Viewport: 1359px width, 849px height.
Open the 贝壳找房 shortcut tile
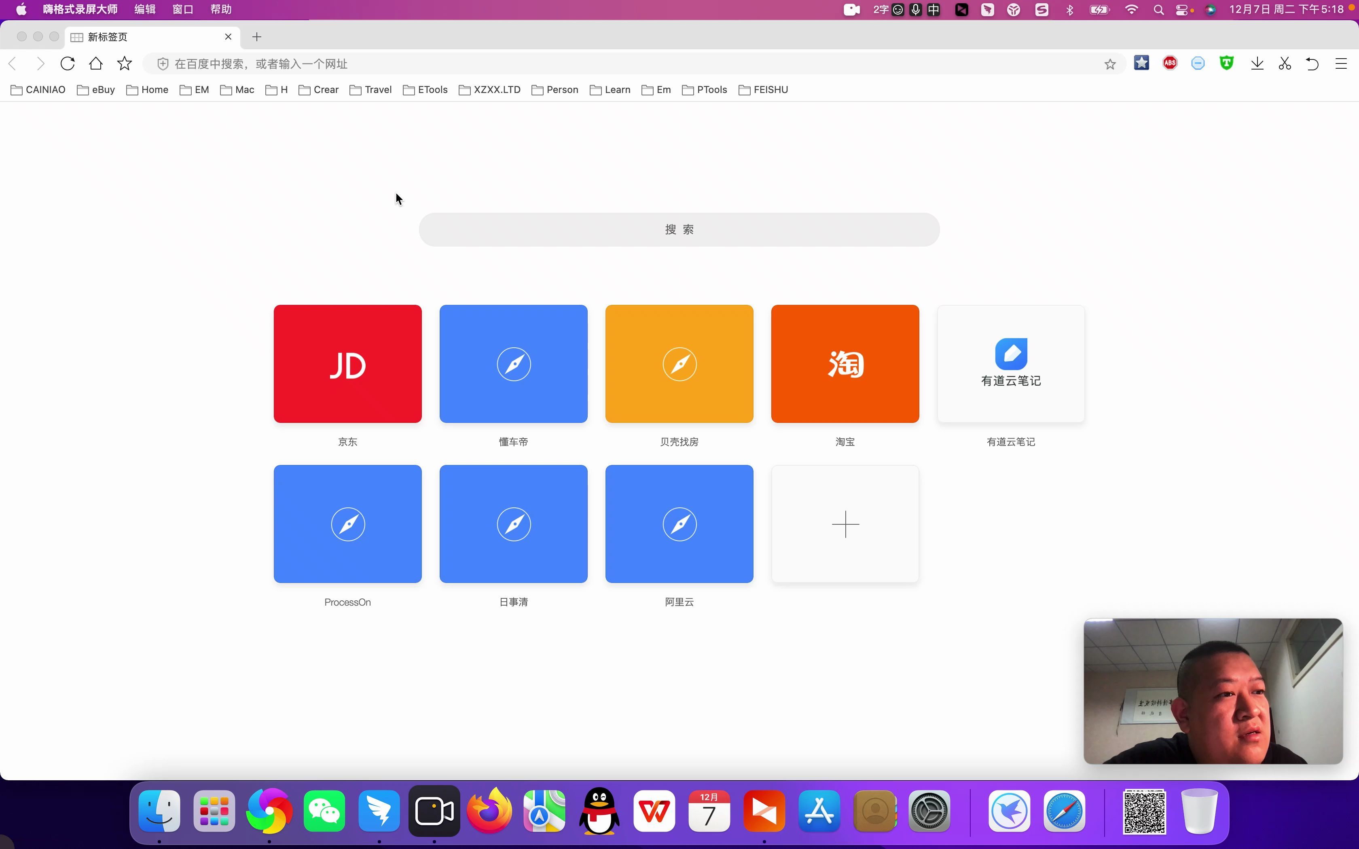679,364
